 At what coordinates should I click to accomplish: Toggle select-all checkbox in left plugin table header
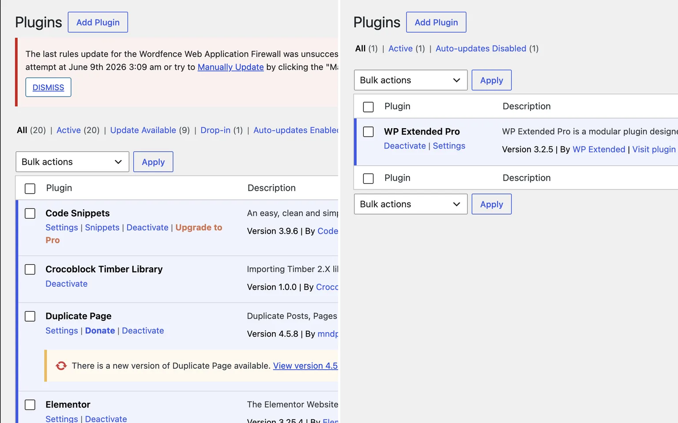pos(30,189)
